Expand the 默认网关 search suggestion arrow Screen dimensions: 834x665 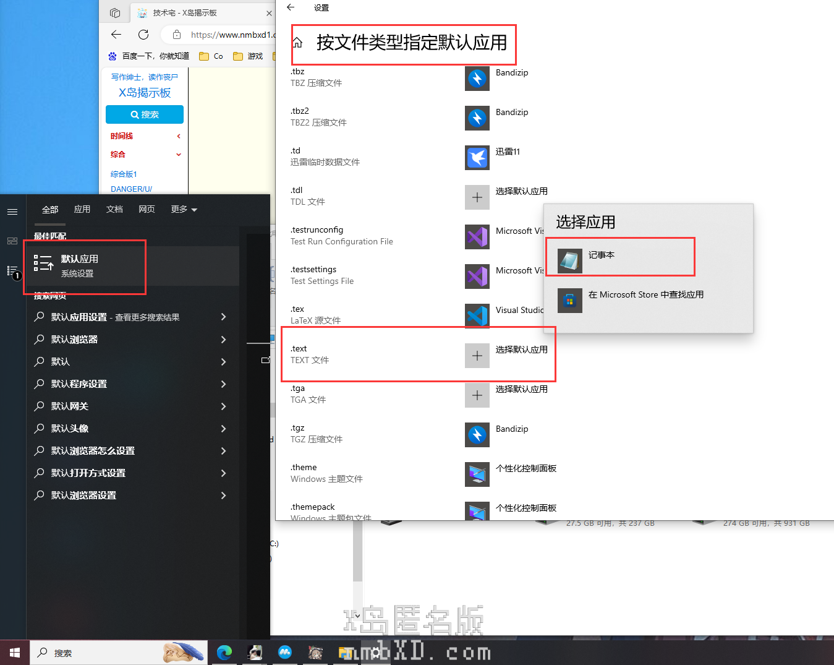coord(223,406)
